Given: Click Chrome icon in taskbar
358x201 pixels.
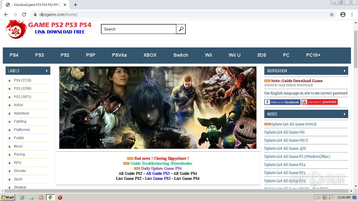Looking at the screenshot, I should click(x=51, y=197).
